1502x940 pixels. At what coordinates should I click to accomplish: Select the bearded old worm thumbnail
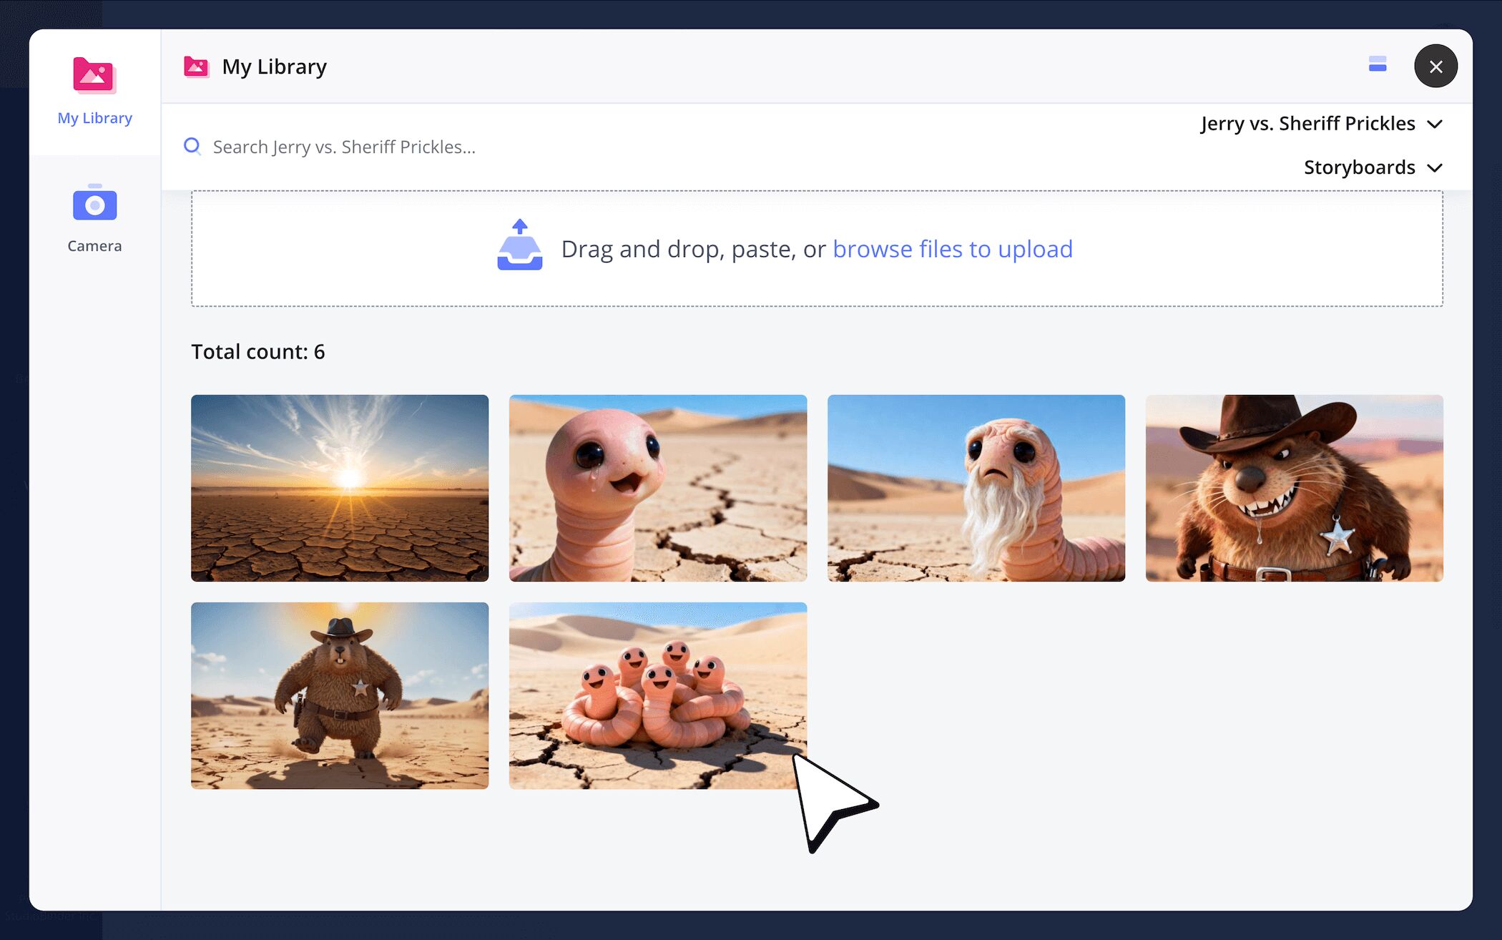click(x=976, y=488)
